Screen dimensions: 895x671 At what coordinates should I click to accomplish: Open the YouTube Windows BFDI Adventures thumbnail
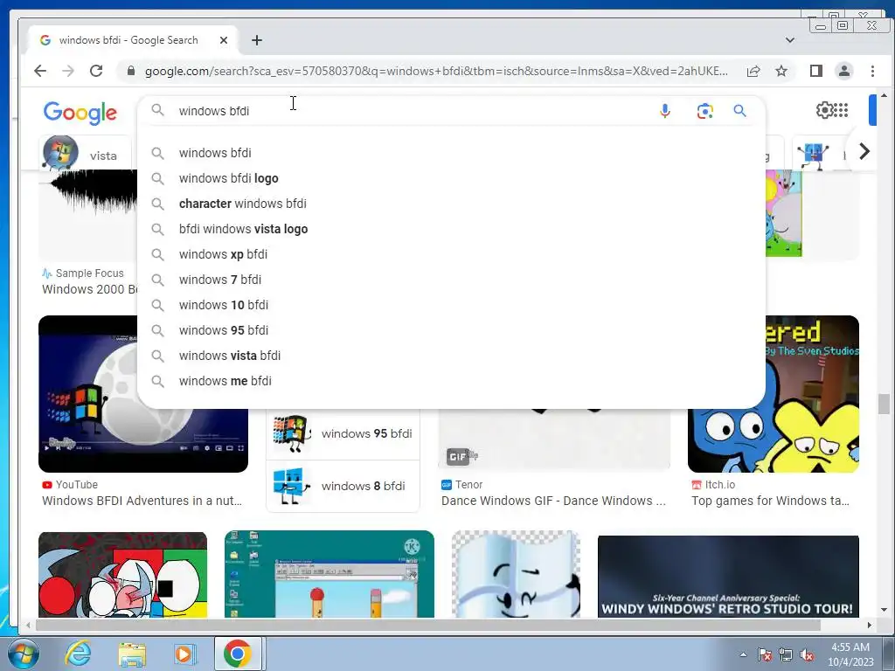(x=143, y=394)
